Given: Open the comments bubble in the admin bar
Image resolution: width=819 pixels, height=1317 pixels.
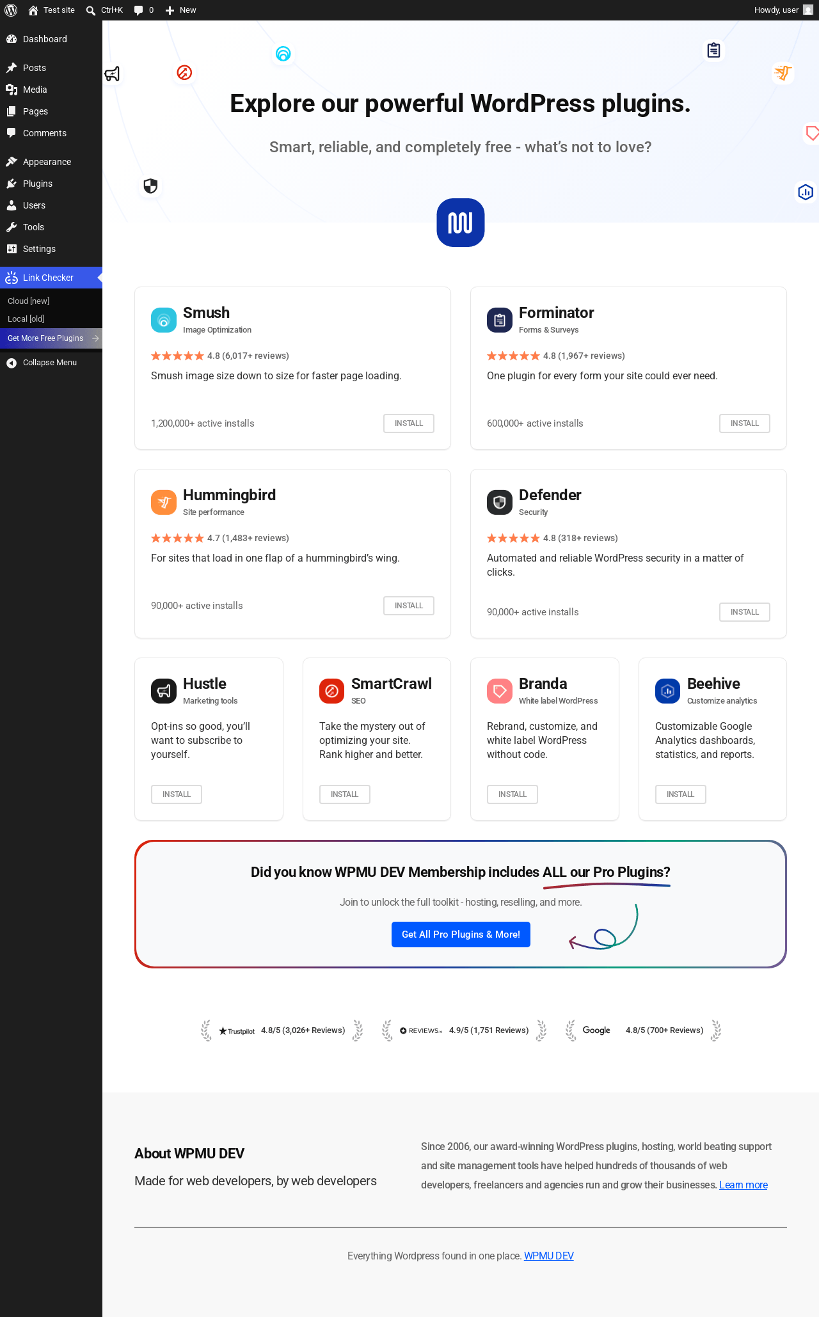Looking at the screenshot, I should (138, 10).
